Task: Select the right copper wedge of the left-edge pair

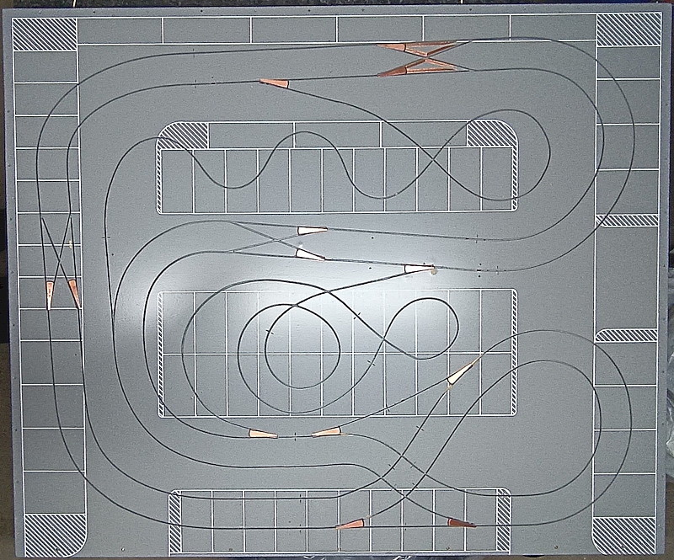Action: coord(74,293)
